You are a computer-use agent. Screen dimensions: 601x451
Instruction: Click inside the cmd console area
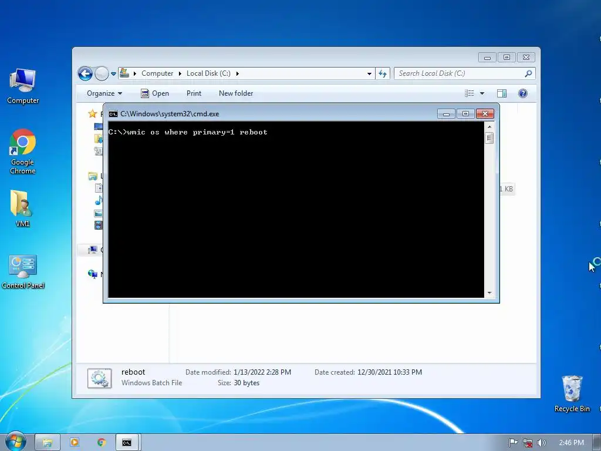(x=296, y=210)
